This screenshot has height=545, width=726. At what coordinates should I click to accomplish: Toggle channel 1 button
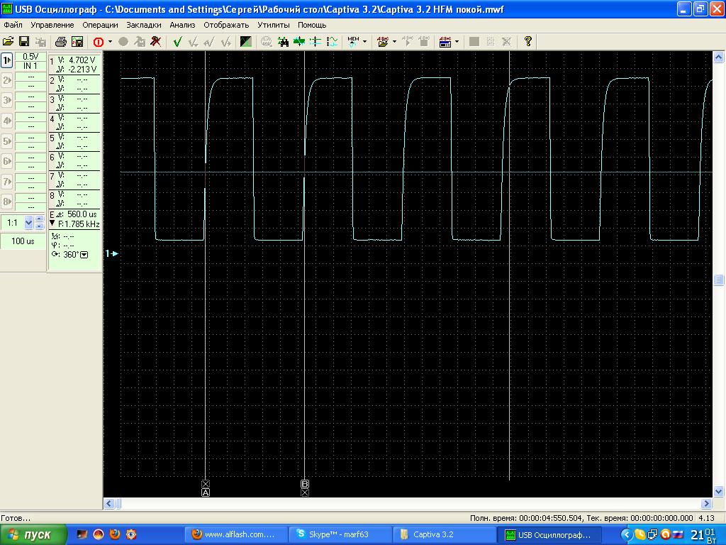7,61
